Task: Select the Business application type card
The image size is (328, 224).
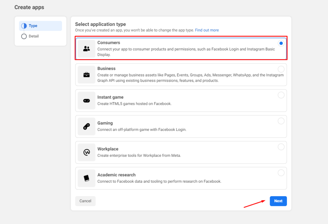Action: point(181,75)
